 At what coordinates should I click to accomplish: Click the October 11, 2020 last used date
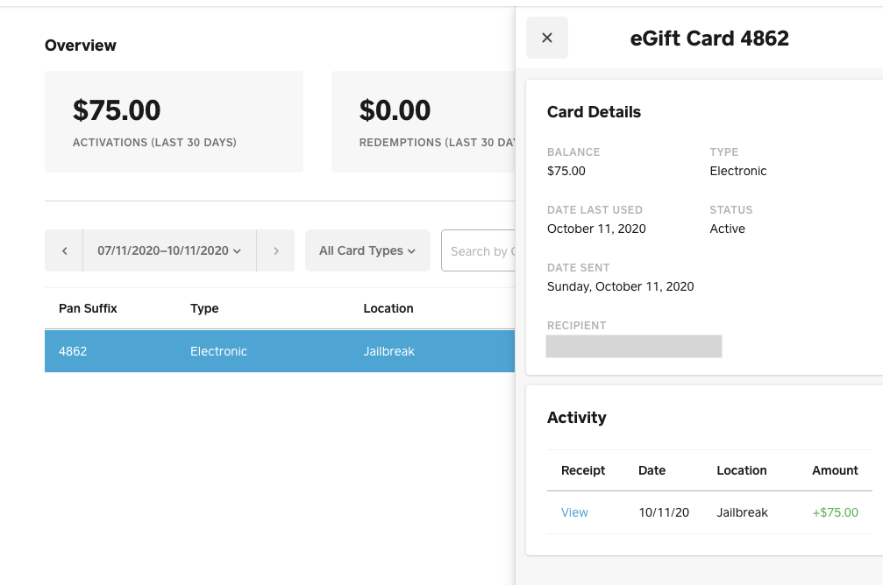click(x=596, y=229)
